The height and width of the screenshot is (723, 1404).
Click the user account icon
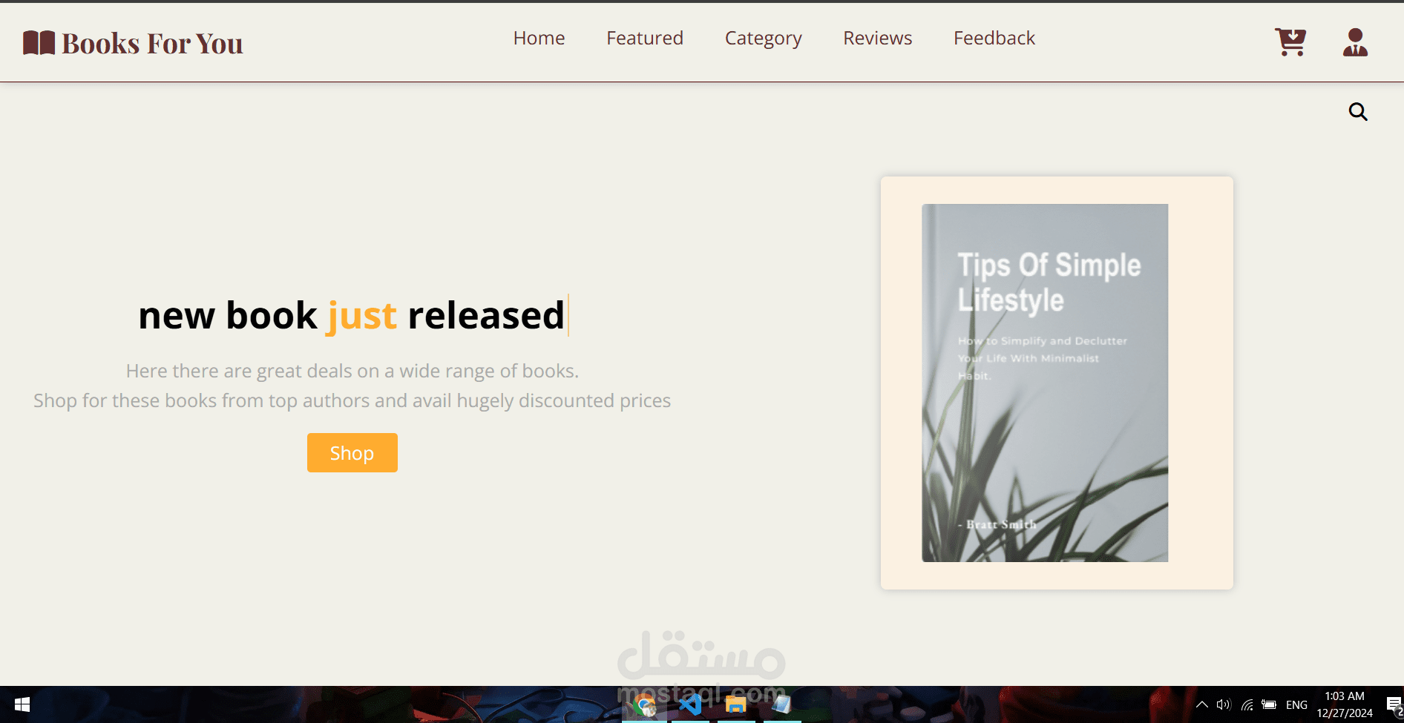click(x=1355, y=42)
